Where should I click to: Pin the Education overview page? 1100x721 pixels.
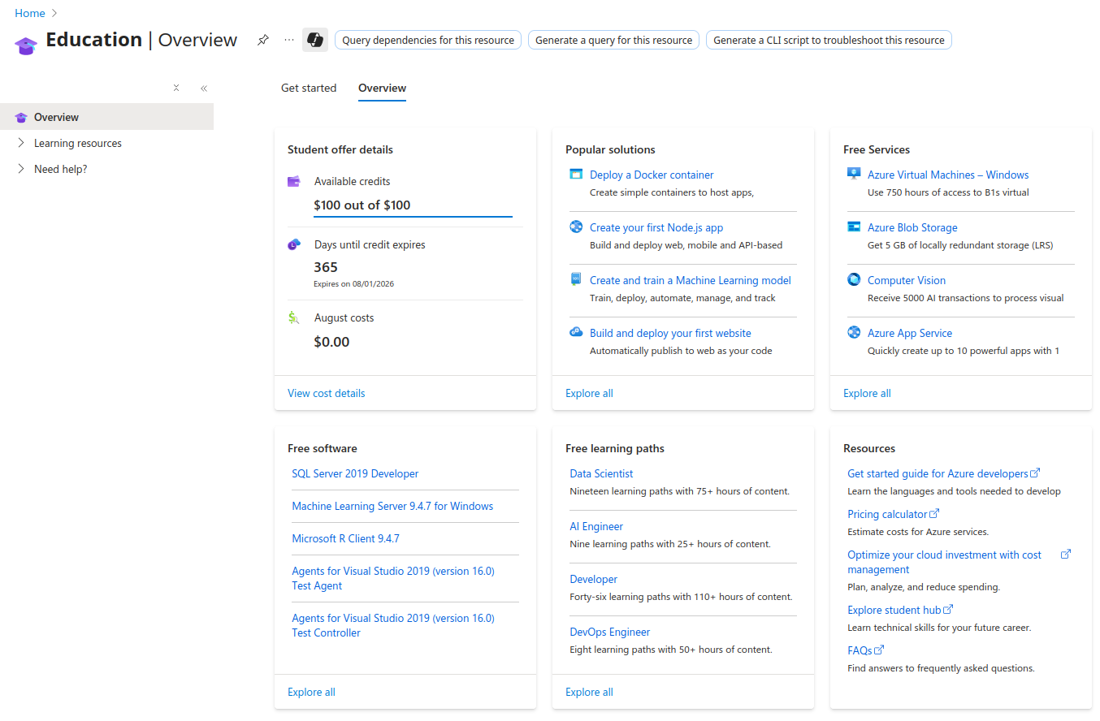pyautogui.click(x=262, y=40)
